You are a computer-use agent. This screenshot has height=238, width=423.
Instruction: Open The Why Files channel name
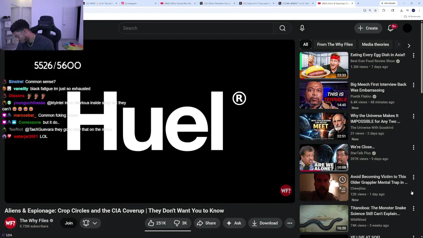(34, 220)
